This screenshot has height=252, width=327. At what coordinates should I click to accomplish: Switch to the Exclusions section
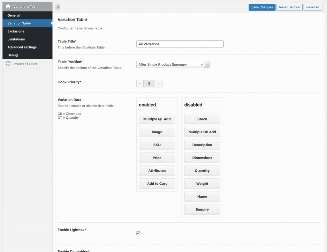(16, 31)
